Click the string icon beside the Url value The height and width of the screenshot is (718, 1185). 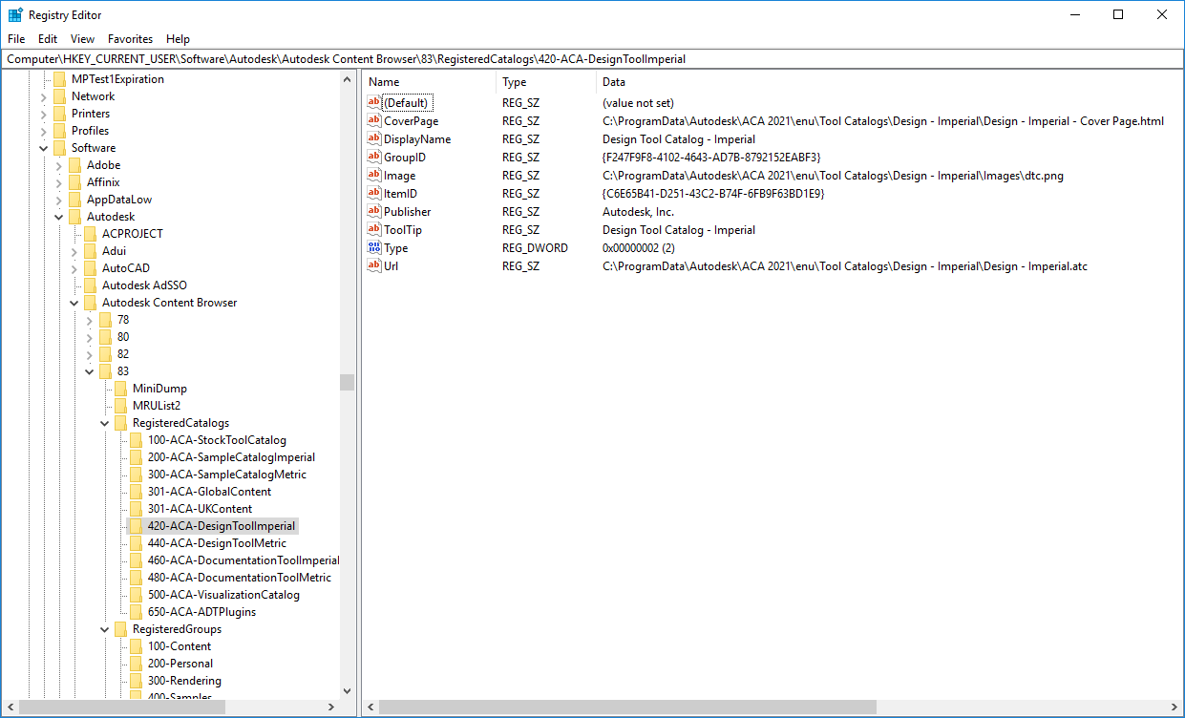[374, 265]
